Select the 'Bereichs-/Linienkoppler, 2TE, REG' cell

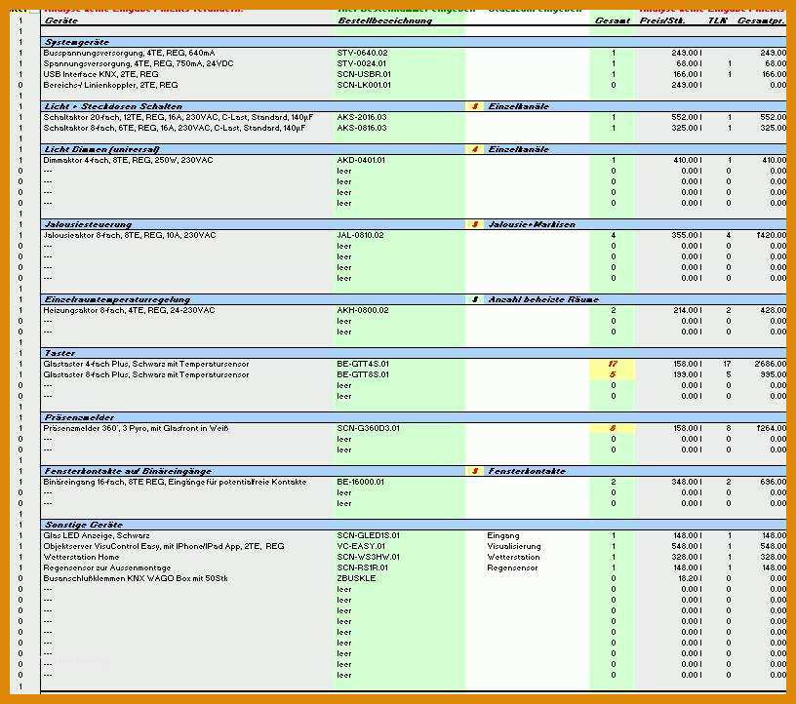[x=110, y=85]
